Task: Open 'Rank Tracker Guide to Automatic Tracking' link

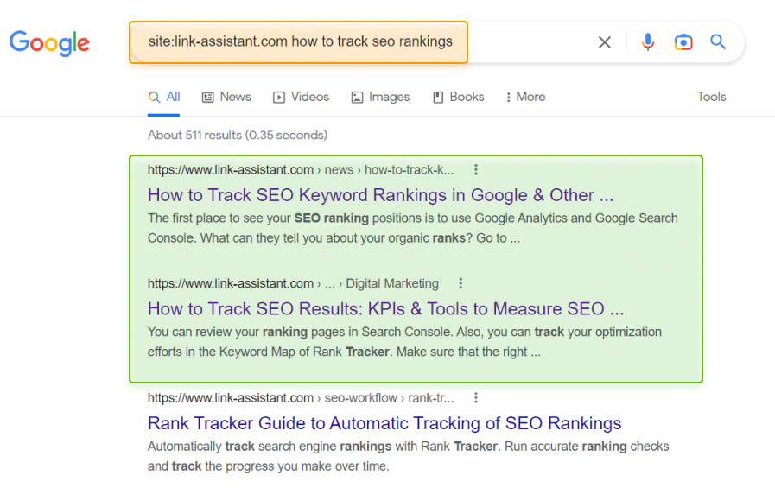Action: pos(384,423)
